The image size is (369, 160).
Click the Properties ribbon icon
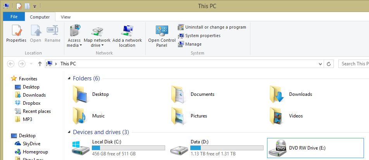pyautogui.click(x=16, y=31)
